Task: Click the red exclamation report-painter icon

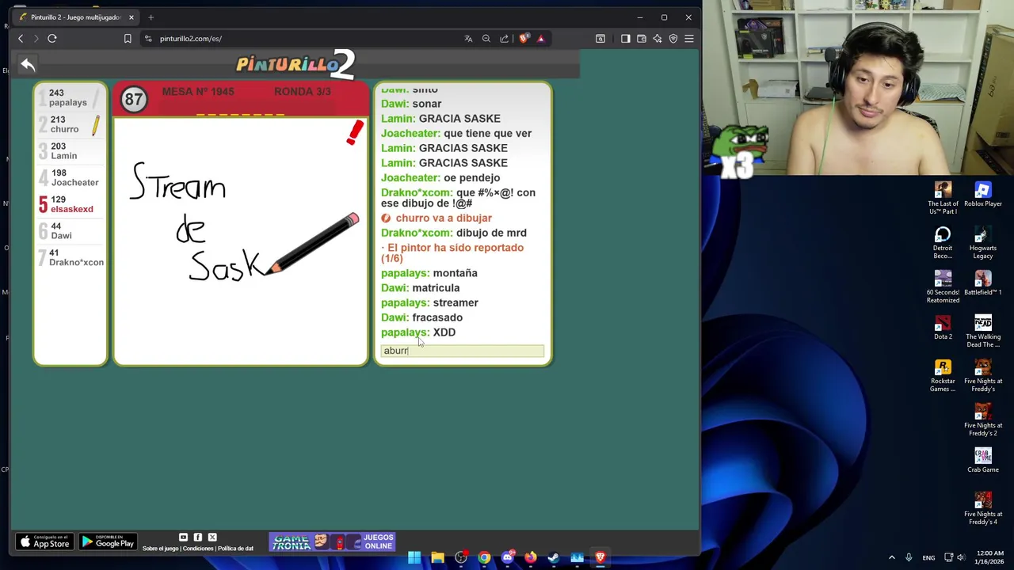Action: point(354,132)
